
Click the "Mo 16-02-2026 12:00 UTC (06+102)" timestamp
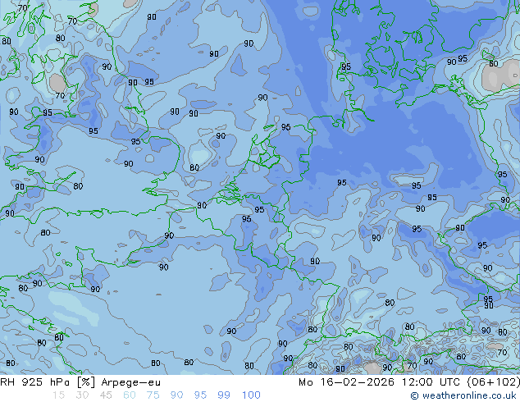pos(409,382)
